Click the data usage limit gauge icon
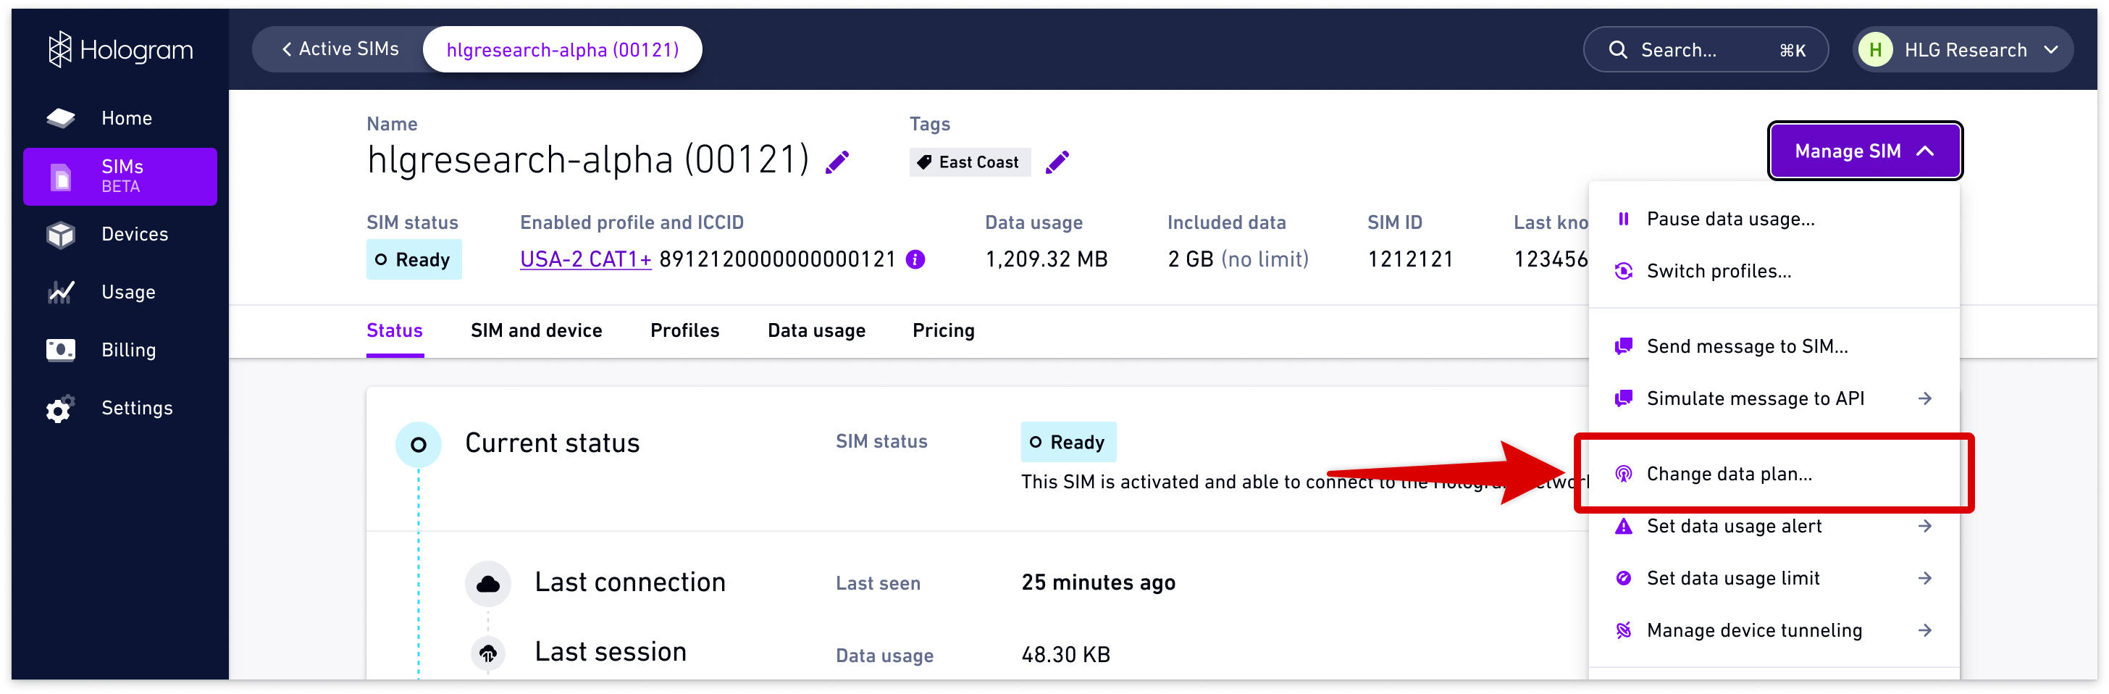This screenshot has height=694, width=2109. pyautogui.click(x=1624, y=579)
